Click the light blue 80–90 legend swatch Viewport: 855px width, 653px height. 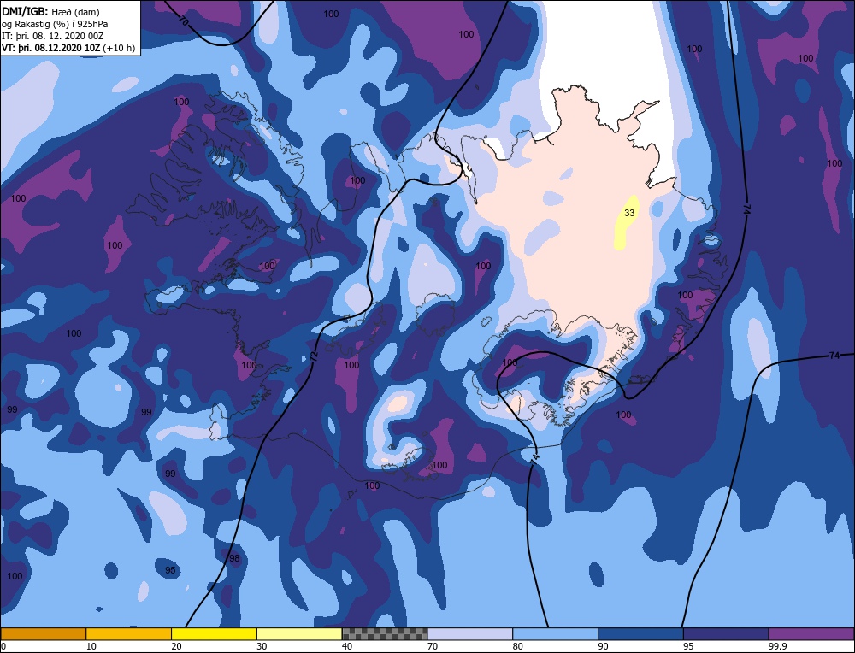(555, 633)
